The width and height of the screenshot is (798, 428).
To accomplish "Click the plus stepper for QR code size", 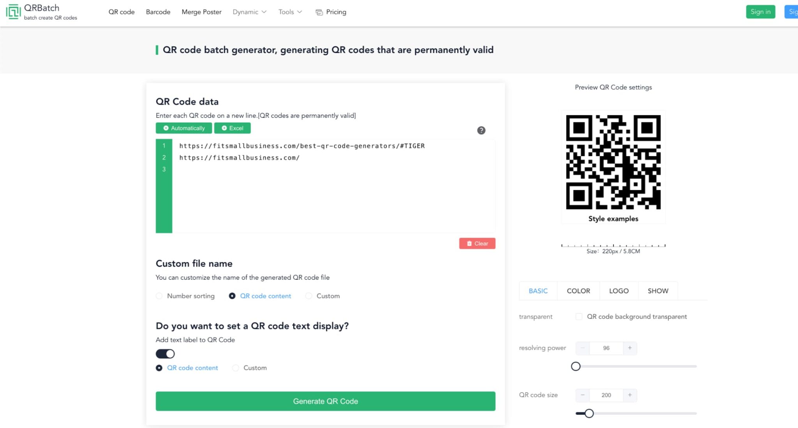I will [x=630, y=395].
